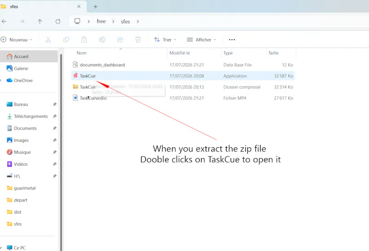
Task: Click the TaskCuevedio video file icon
Action: pyautogui.click(x=75, y=98)
